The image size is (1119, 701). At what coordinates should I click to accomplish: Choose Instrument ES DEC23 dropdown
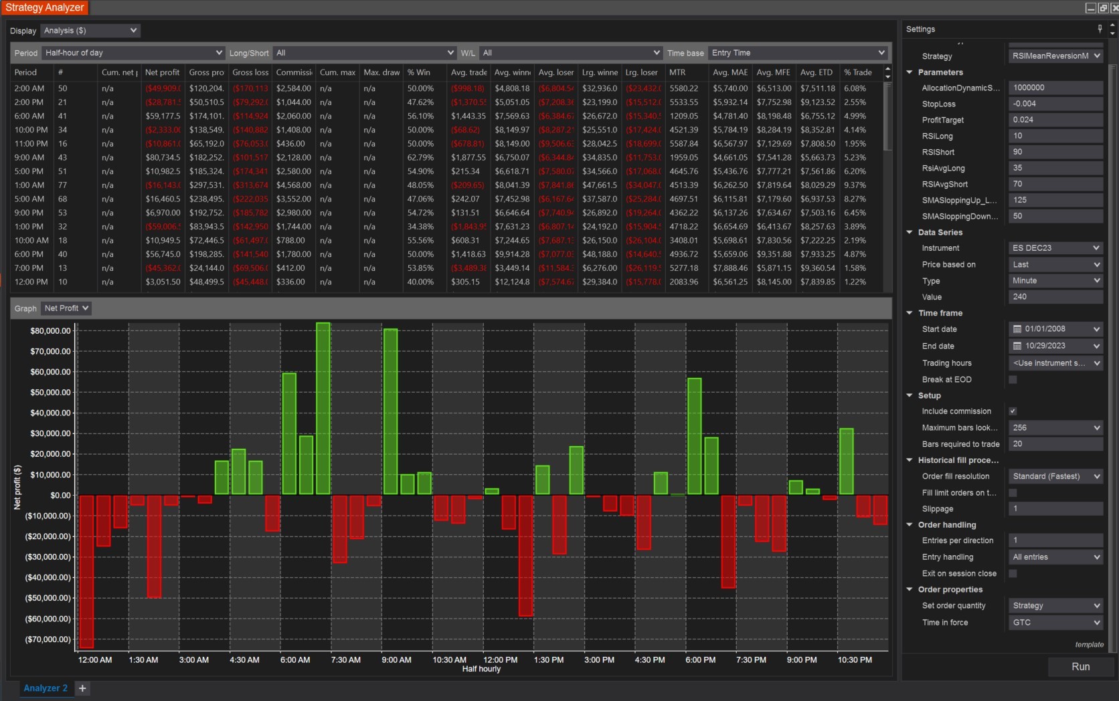(x=1055, y=248)
